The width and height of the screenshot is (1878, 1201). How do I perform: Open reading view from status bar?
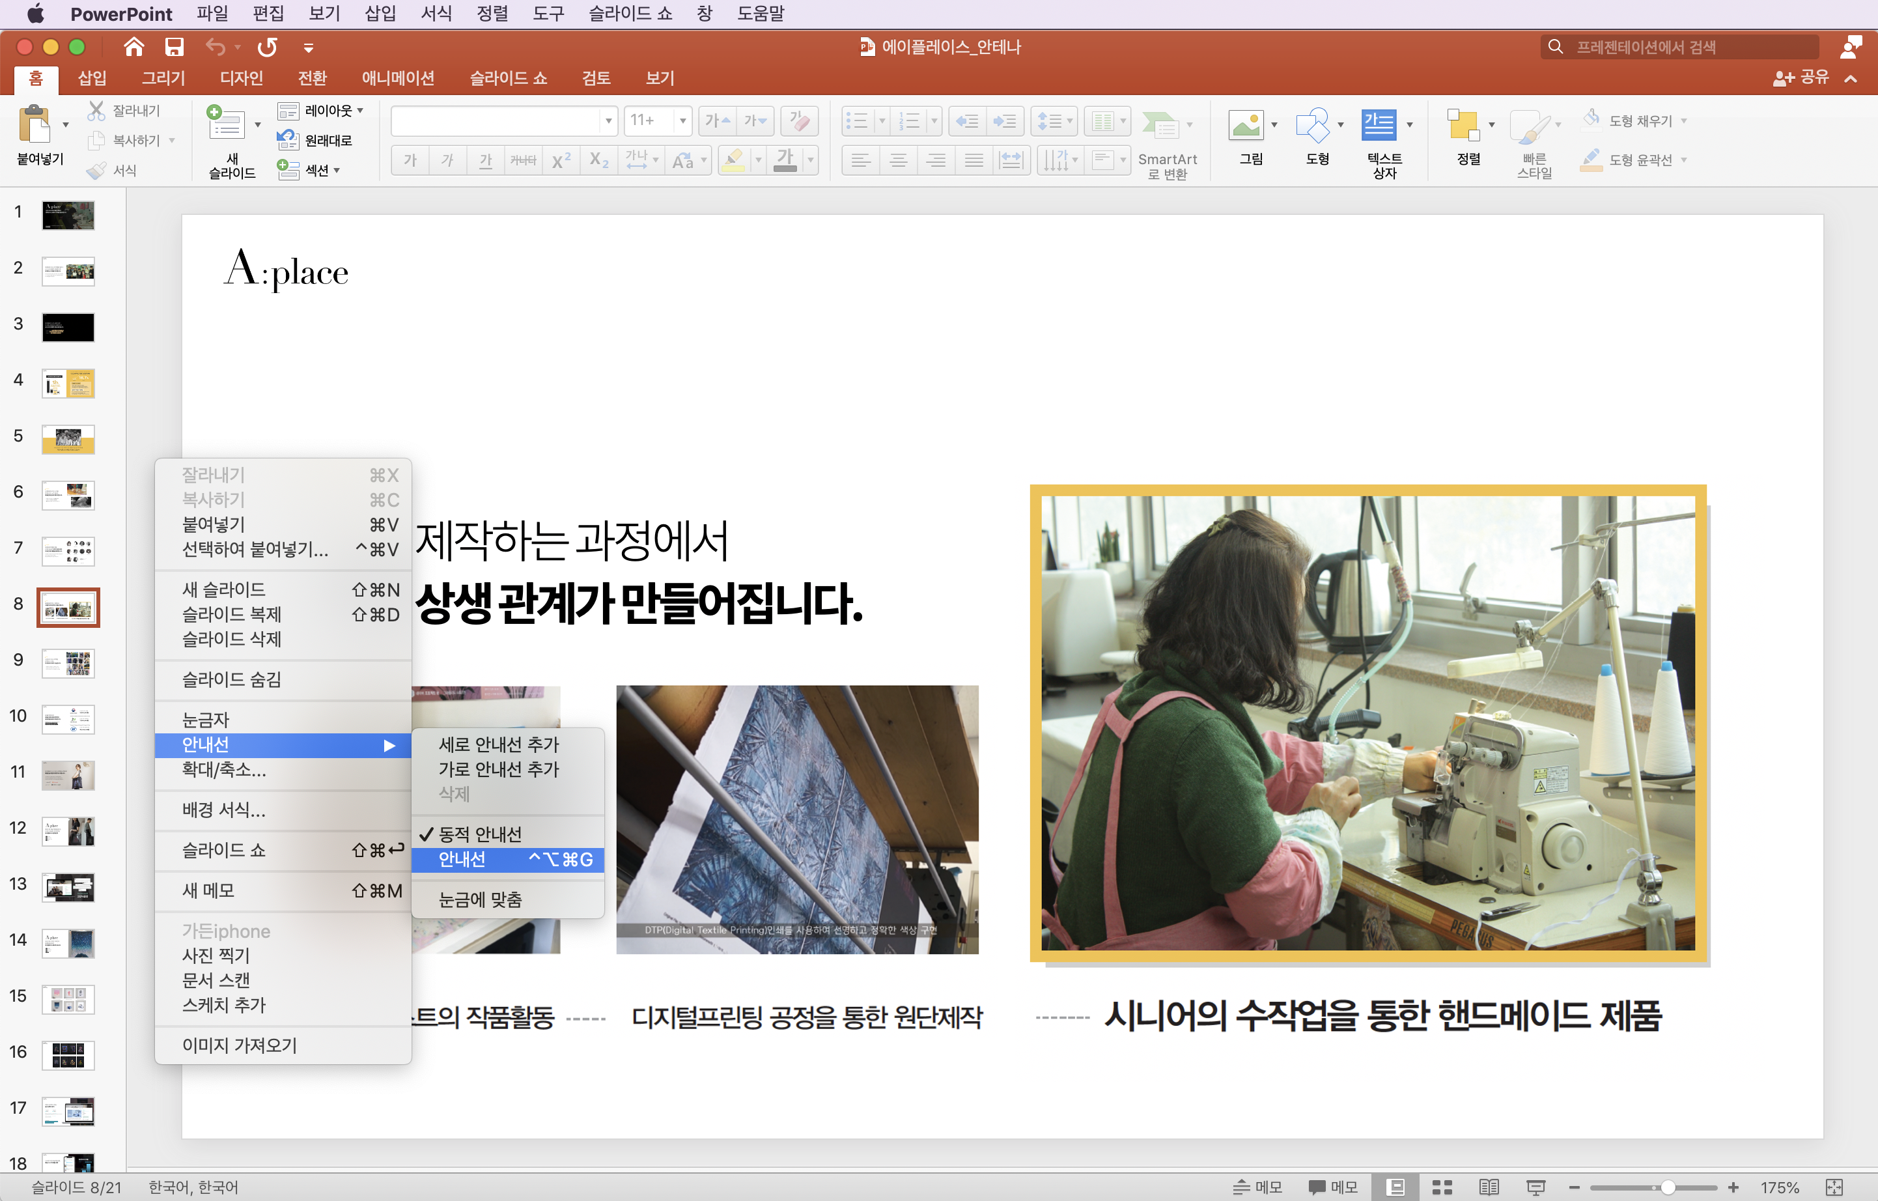click(1488, 1187)
